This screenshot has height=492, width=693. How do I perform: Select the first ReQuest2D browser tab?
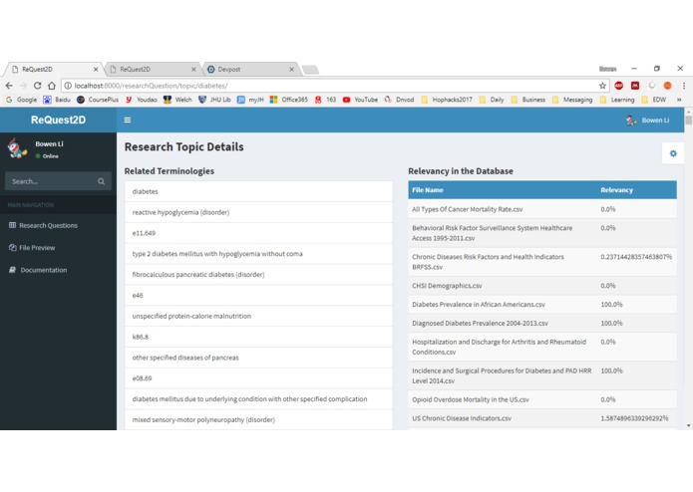[55, 70]
